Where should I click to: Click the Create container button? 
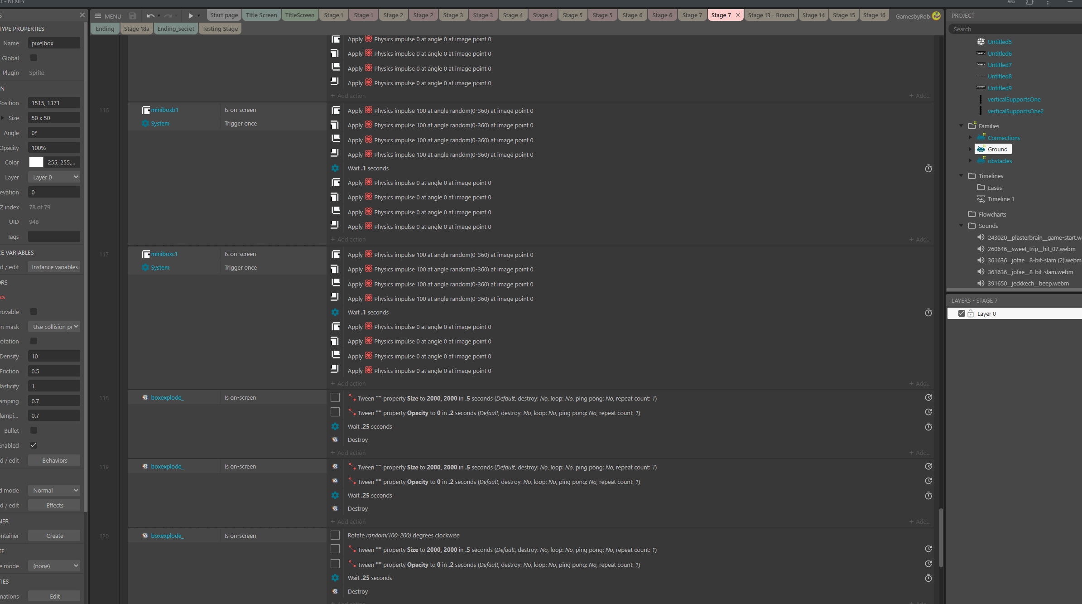pos(54,536)
